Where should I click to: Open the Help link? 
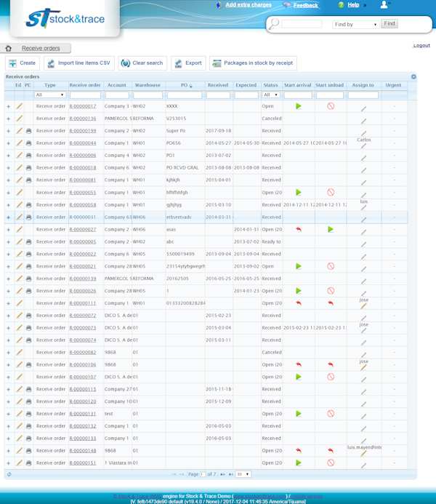pyautogui.click(x=353, y=4)
